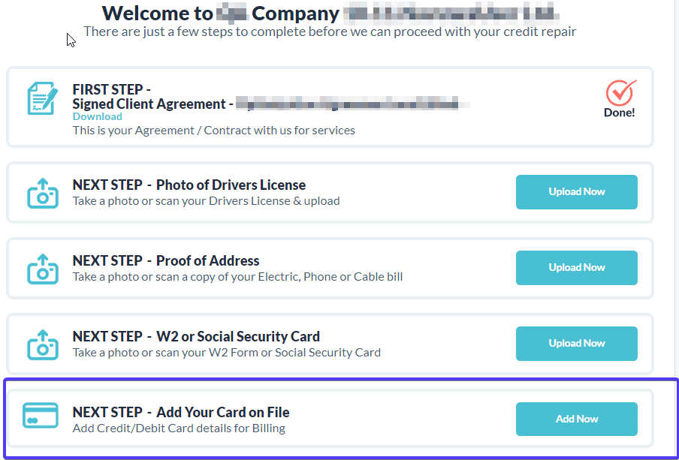The height and width of the screenshot is (460, 679).
Task: Download the signed client agreement
Action: pos(97,116)
